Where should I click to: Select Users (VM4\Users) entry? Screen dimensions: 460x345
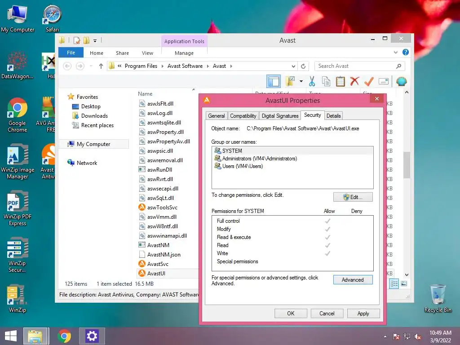292,166
